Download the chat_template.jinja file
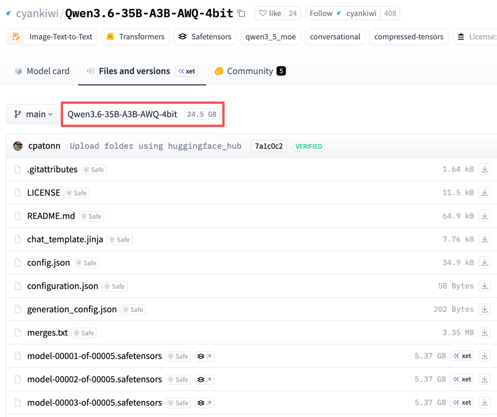Viewport: 497px width, 417px height. (485, 240)
